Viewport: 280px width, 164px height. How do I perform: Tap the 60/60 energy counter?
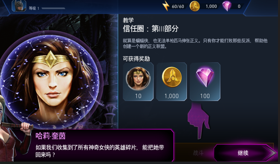[x=178, y=6]
